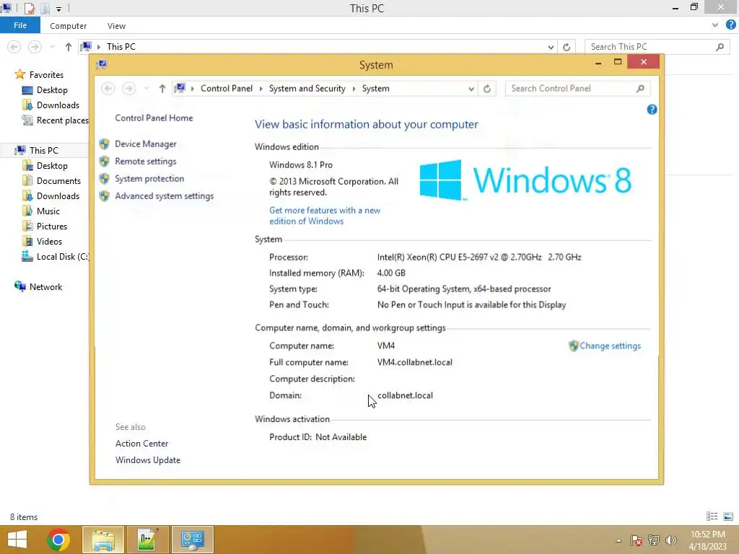This screenshot has height=554, width=739.
Task: Click Up arrow in This PC window
Action: coord(69,47)
